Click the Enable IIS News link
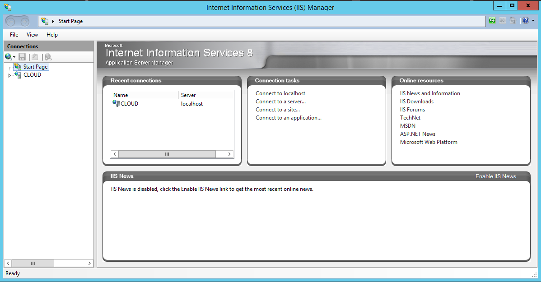 point(496,176)
